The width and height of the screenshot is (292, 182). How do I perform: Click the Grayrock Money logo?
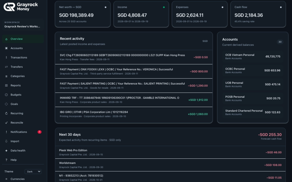tap(21, 7)
